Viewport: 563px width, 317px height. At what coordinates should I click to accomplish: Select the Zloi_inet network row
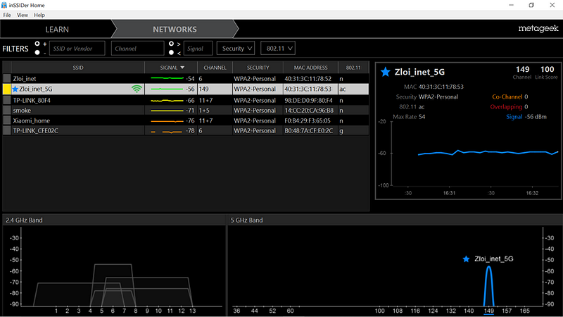pyautogui.click(x=186, y=78)
